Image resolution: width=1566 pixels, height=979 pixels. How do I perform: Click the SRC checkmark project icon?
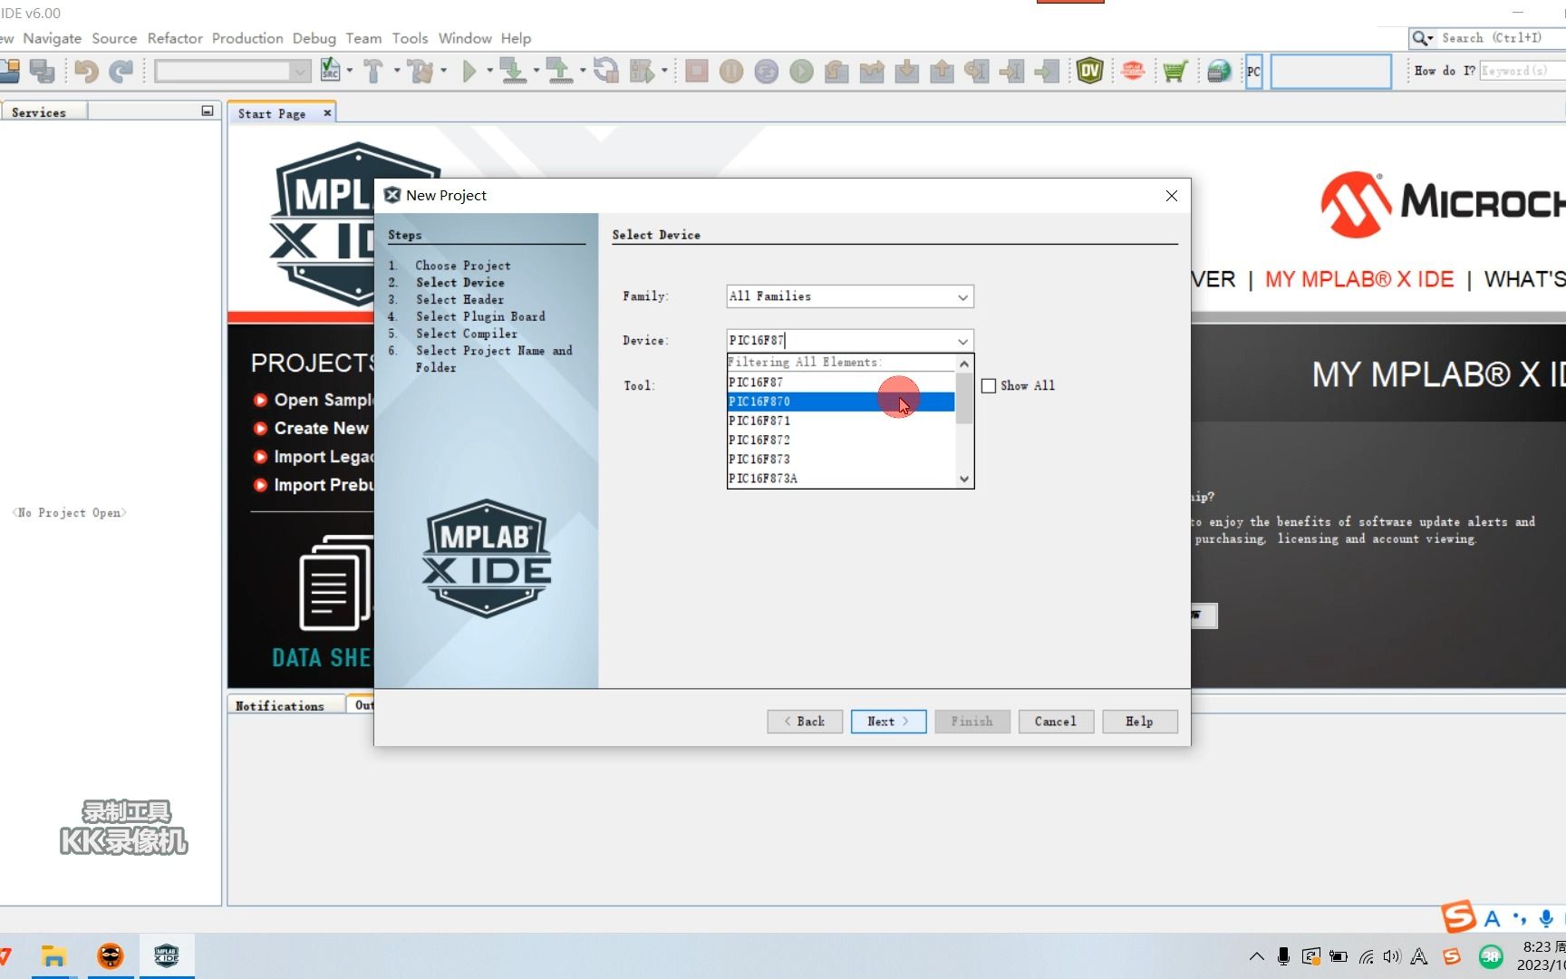point(330,71)
